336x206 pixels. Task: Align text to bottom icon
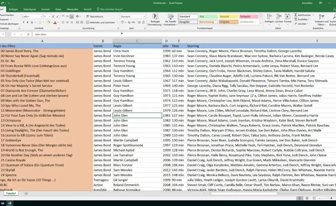tap(71, 16)
